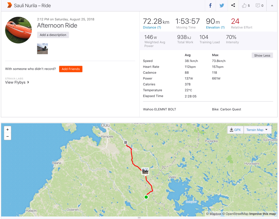Click the Improve this map link
Image resolution: width=279 pixels, height=219 pixels.
point(262,214)
